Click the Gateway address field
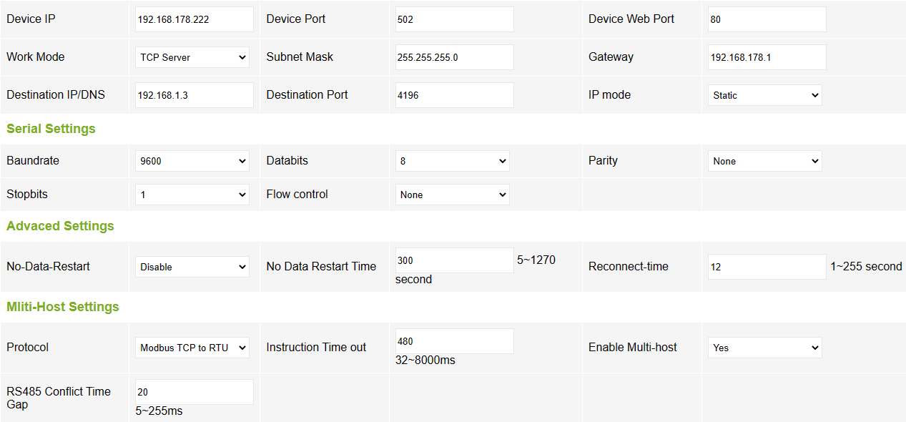 point(767,57)
